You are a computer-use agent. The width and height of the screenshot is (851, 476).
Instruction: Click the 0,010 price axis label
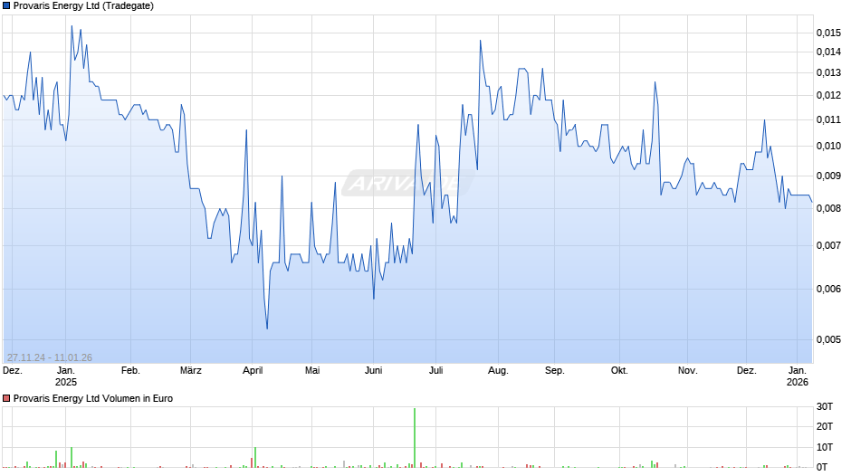point(828,146)
